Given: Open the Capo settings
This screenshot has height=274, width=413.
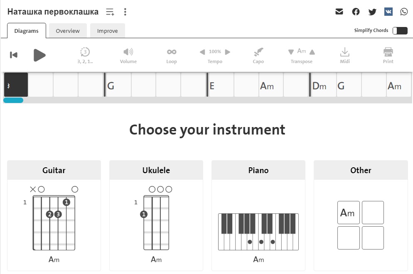Looking at the screenshot, I should 258,56.
